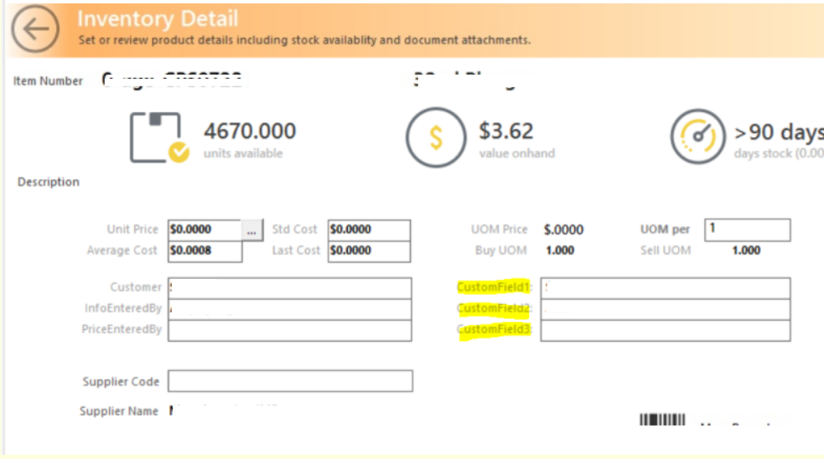
Task: Click into the CustomField3 input
Action: pos(666,330)
